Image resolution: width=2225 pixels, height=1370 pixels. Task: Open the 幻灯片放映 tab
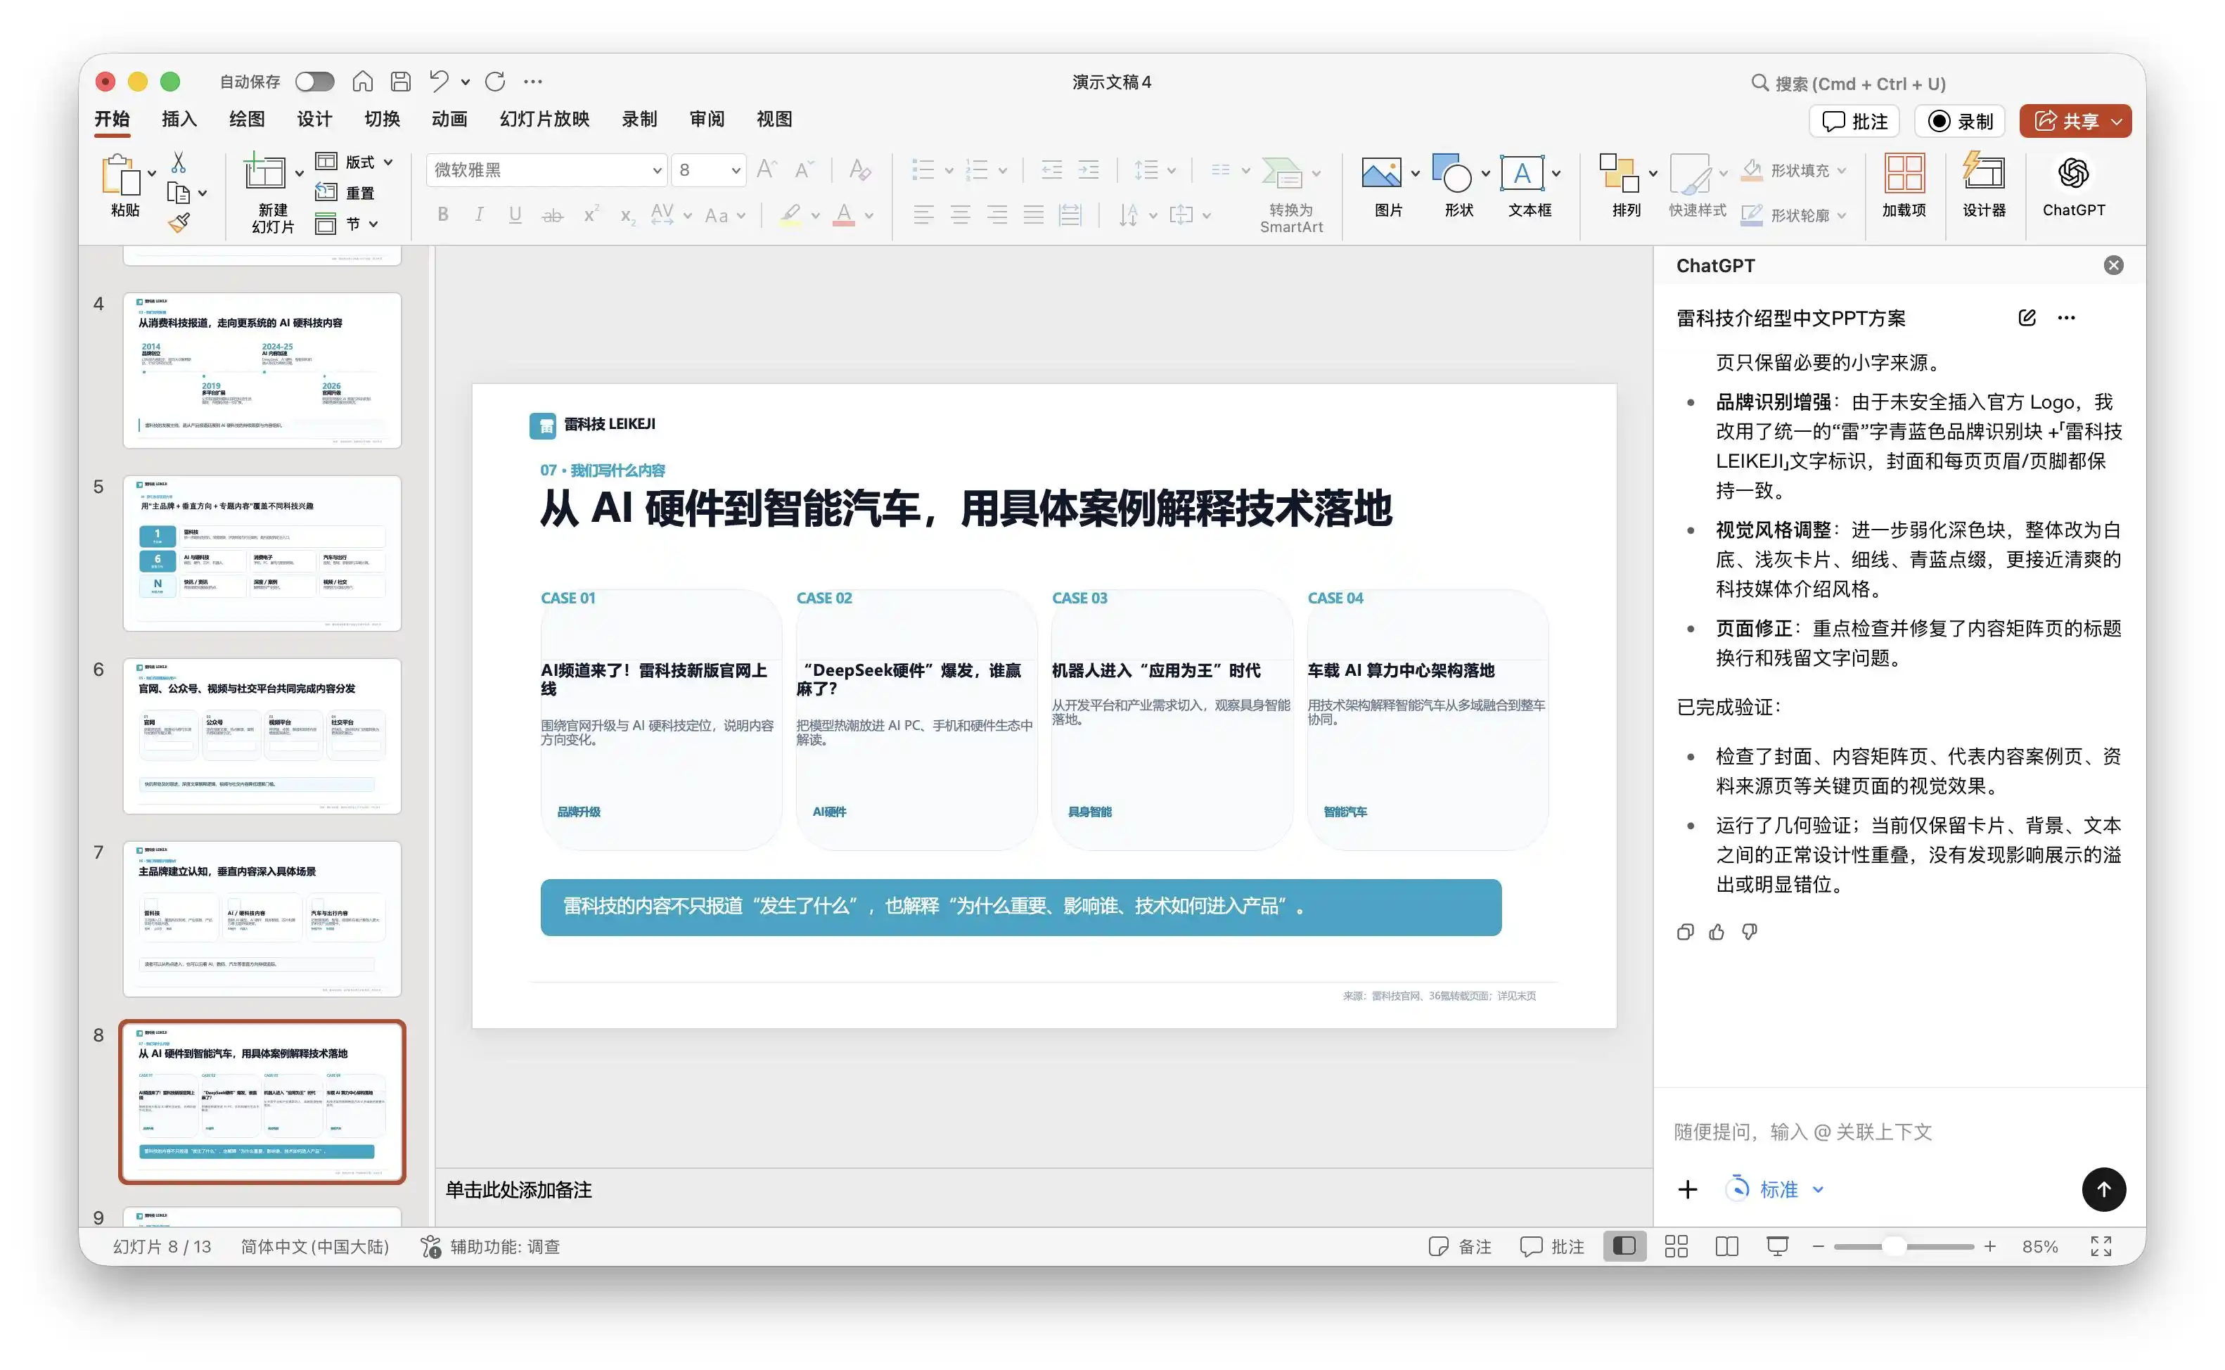(x=544, y=119)
